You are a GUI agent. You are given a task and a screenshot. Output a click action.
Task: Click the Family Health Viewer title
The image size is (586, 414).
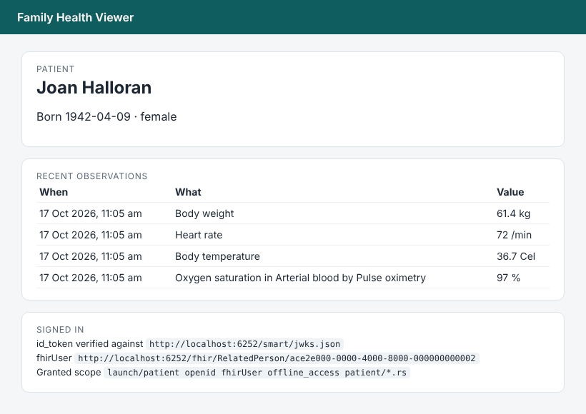(75, 17)
